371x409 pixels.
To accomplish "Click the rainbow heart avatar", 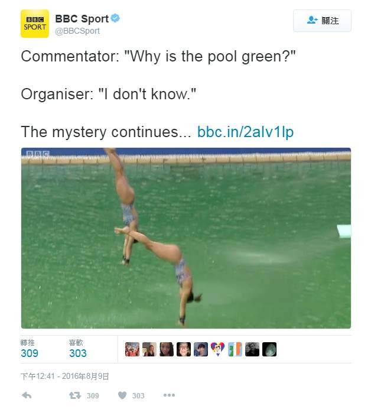I will (218, 349).
